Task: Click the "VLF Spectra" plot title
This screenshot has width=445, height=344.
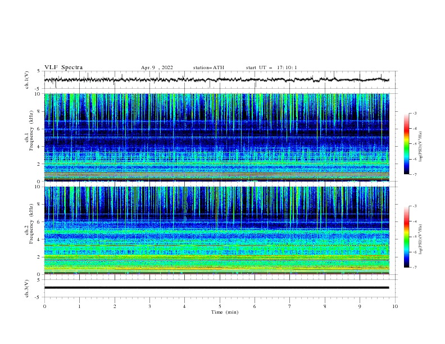Action: pos(63,67)
